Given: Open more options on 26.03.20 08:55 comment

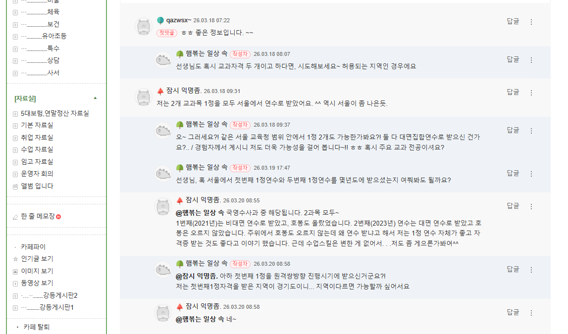Looking at the screenshot, I should (531, 206).
